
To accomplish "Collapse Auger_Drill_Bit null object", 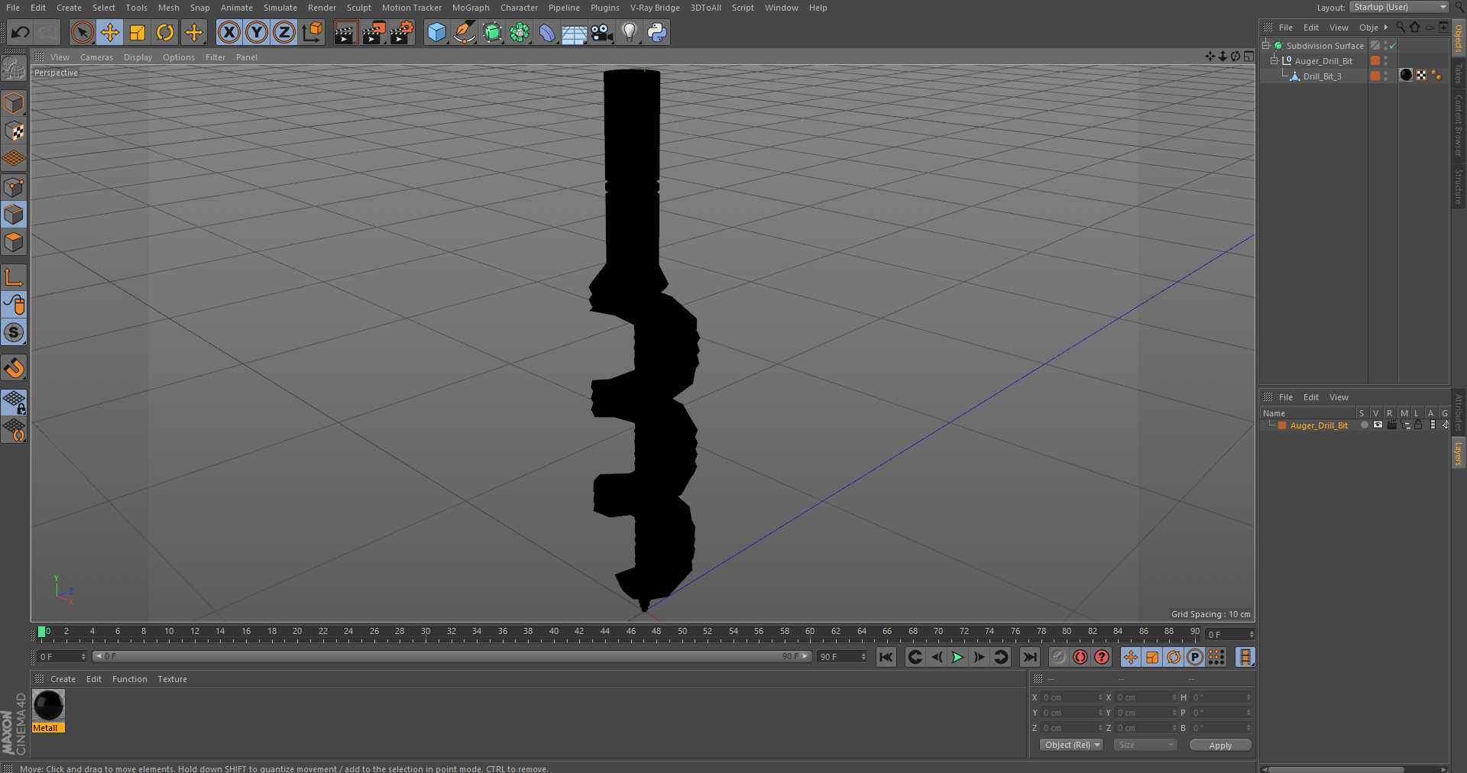I will pos(1274,60).
